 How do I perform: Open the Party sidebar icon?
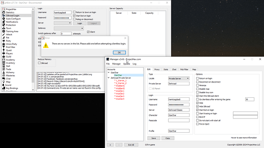[4, 41]
